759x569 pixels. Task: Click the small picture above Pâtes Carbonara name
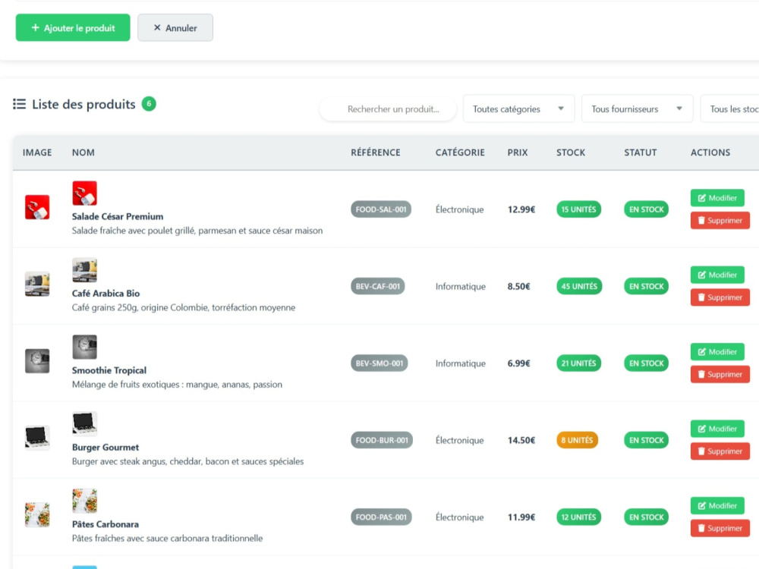coord(85,501)
